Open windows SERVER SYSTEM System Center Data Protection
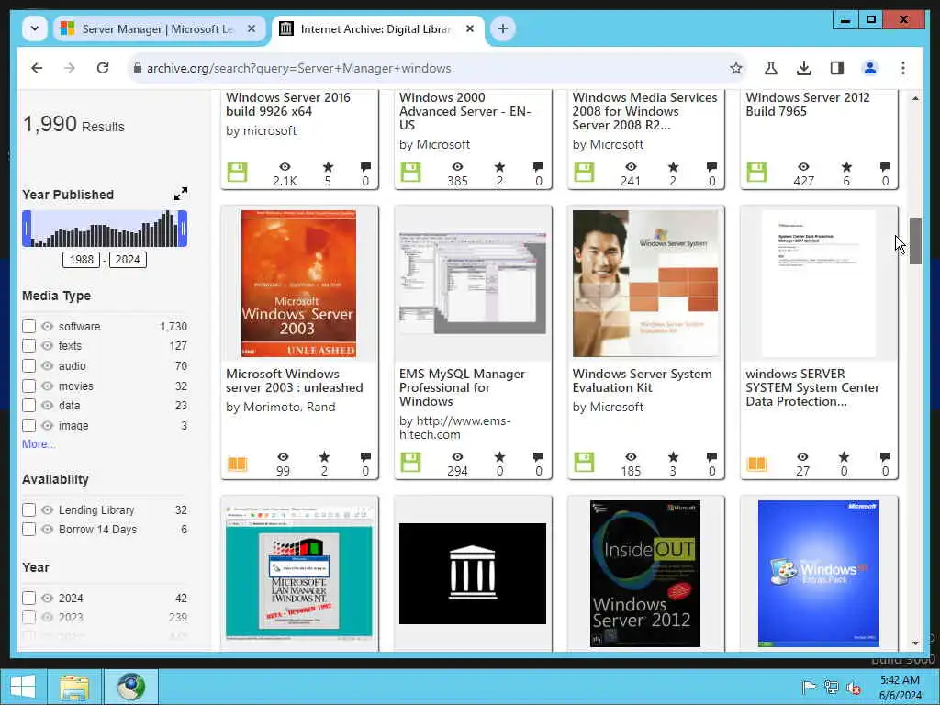940x705 pixels. [x=812, y=387]
